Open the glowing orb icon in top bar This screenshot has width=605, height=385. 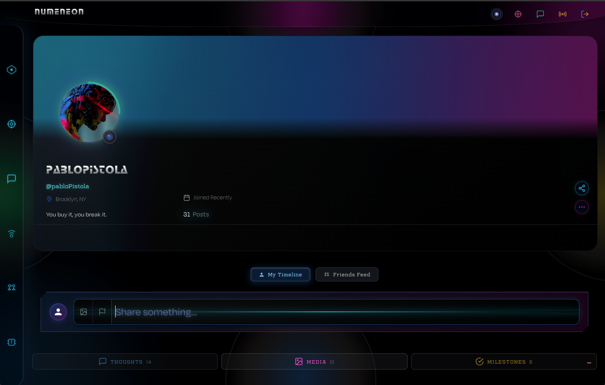pyautogui.click(x=497, y=14)
